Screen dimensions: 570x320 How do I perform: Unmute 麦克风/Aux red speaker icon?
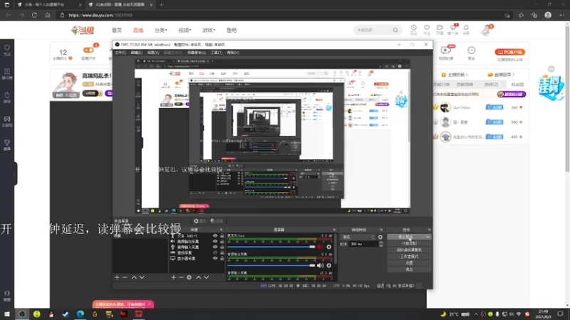tap(320, 247)
